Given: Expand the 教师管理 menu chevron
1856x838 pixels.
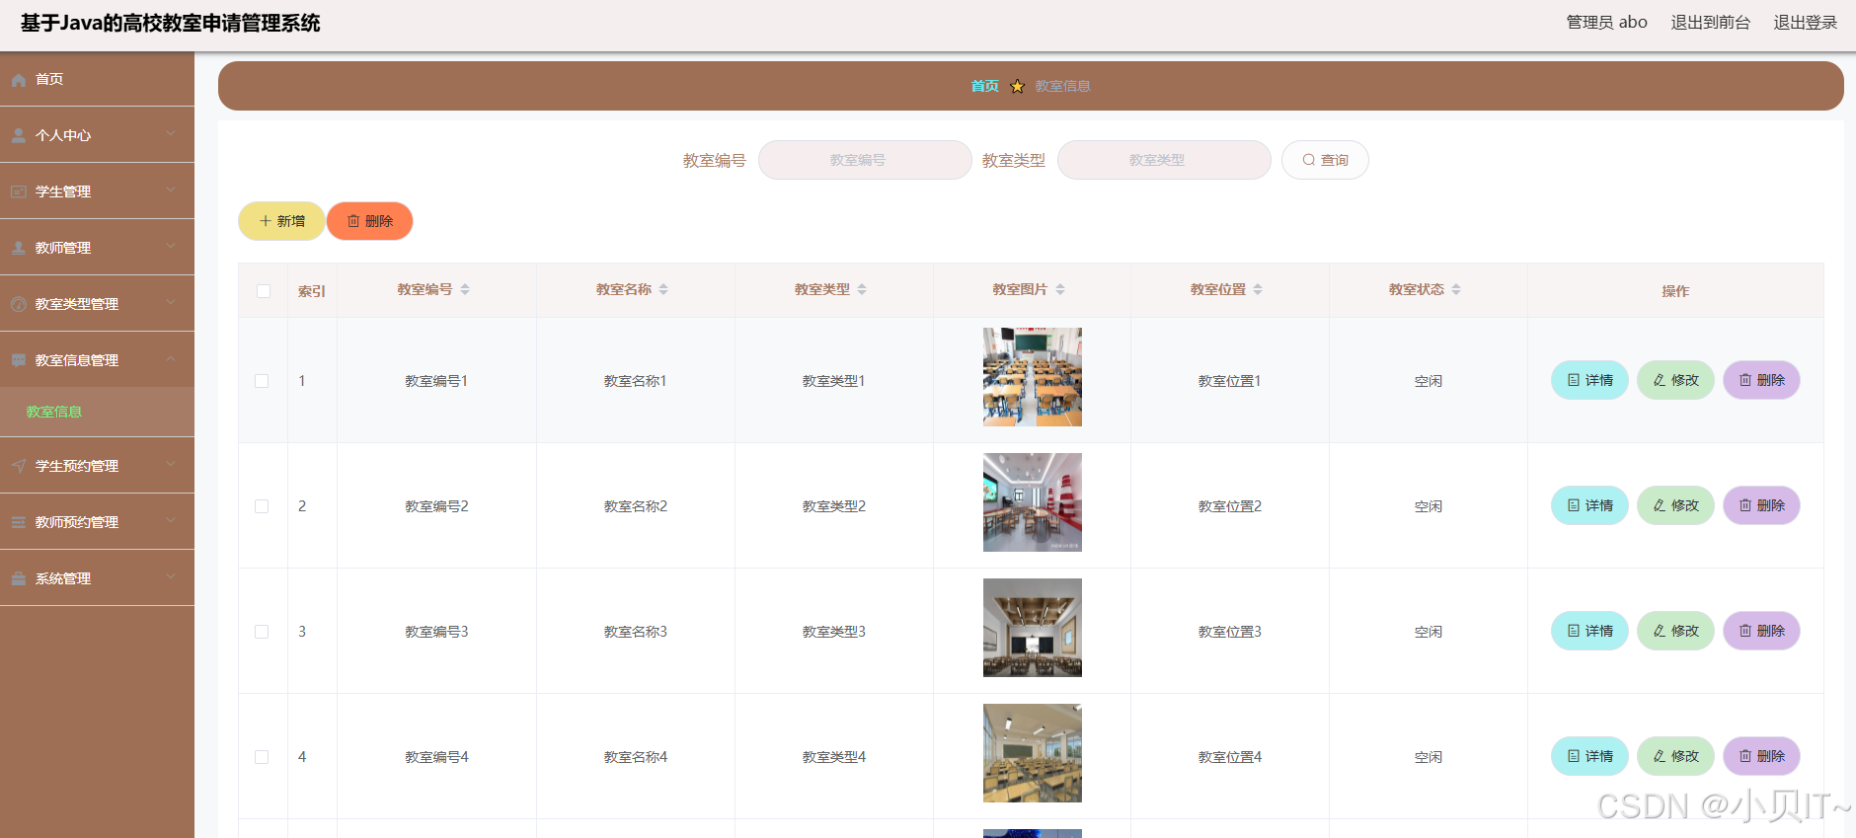Looking at the screenshot, I should (x=171, y=246).
